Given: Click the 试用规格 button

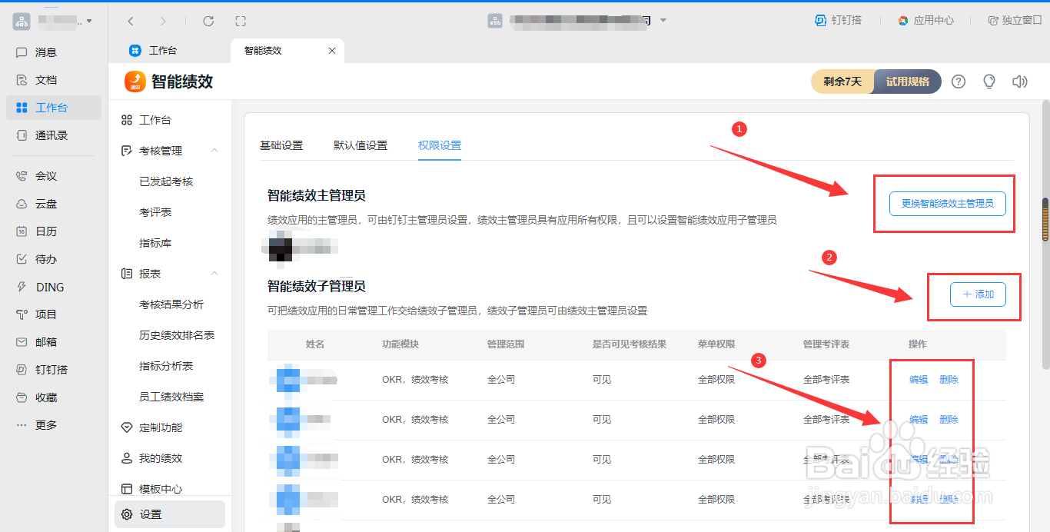Looking at the screenshot, I should pyautogui.click(x=907, y=81).
